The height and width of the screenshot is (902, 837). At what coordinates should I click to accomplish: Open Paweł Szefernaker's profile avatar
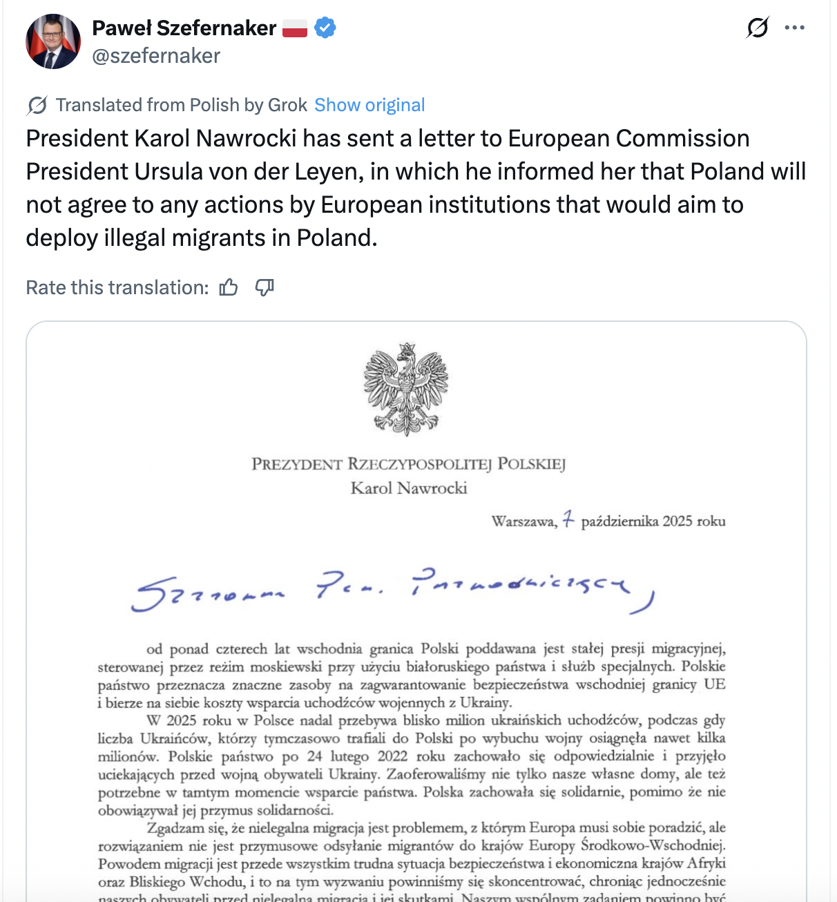pos(53,41)
